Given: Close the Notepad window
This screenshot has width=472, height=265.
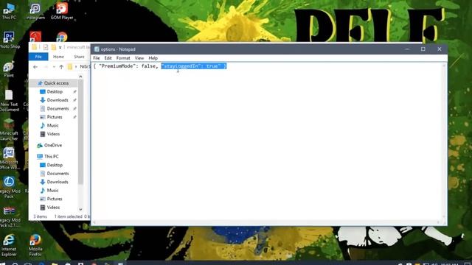Looking at the screenshot, I should (x=440, y=49).
